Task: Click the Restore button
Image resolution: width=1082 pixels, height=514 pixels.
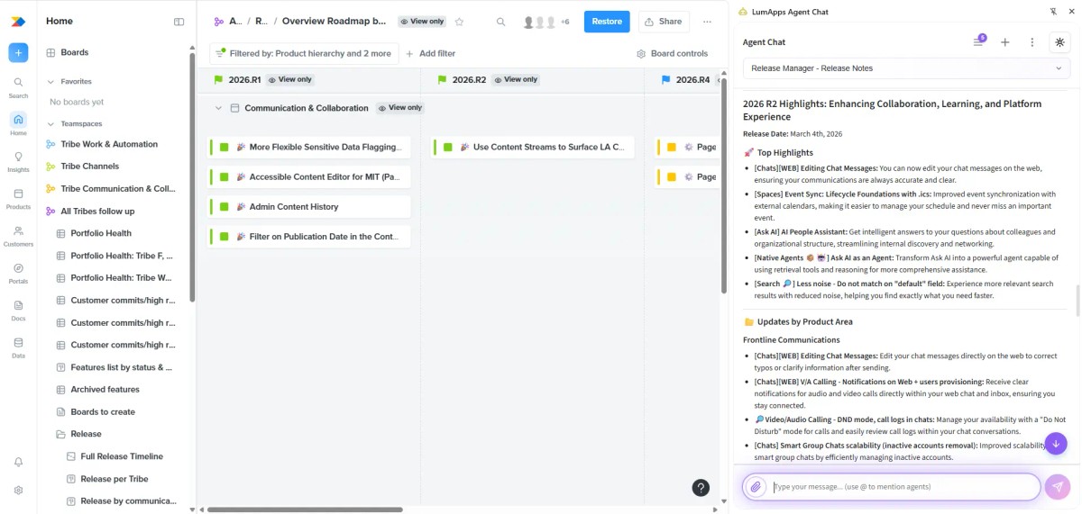Action: coord(607,22)
